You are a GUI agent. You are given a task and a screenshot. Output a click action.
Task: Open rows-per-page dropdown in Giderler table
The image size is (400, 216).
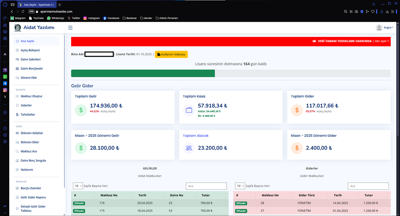click(240, 186)
